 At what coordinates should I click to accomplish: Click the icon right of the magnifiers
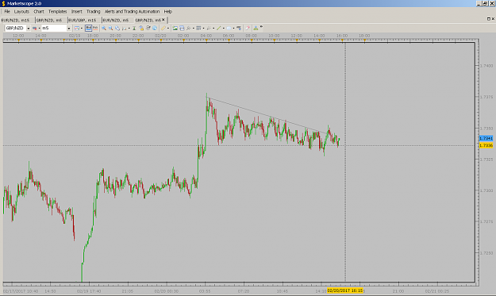pos(125,28)
